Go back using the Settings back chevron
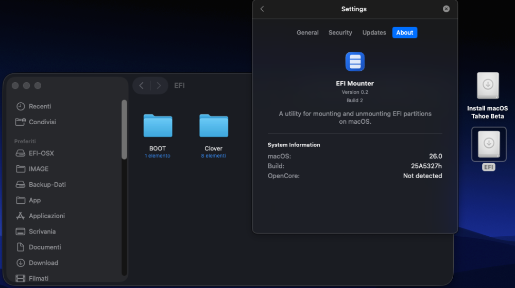The image size is (515, 288). [262, 9]
